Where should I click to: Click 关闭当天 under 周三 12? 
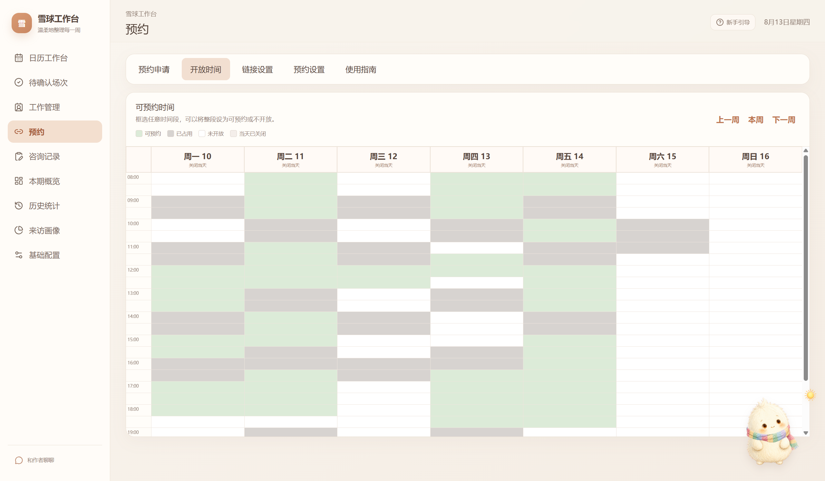click(x=384, y=165)
